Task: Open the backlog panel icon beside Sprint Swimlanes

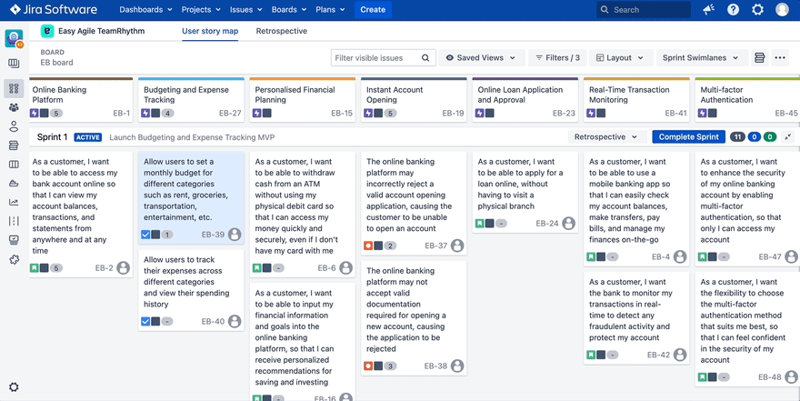Action: click(760, 57)
